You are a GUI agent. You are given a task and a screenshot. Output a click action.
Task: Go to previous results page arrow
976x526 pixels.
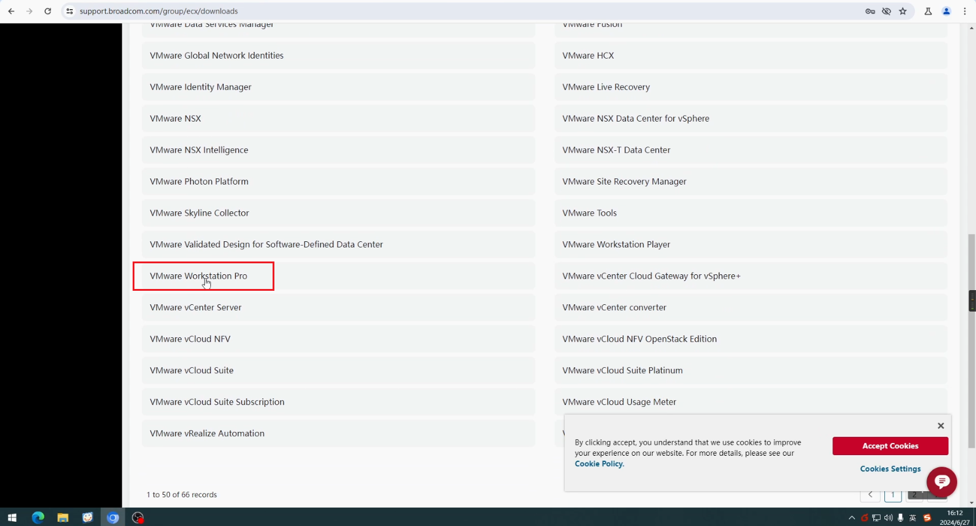point(870,495)
